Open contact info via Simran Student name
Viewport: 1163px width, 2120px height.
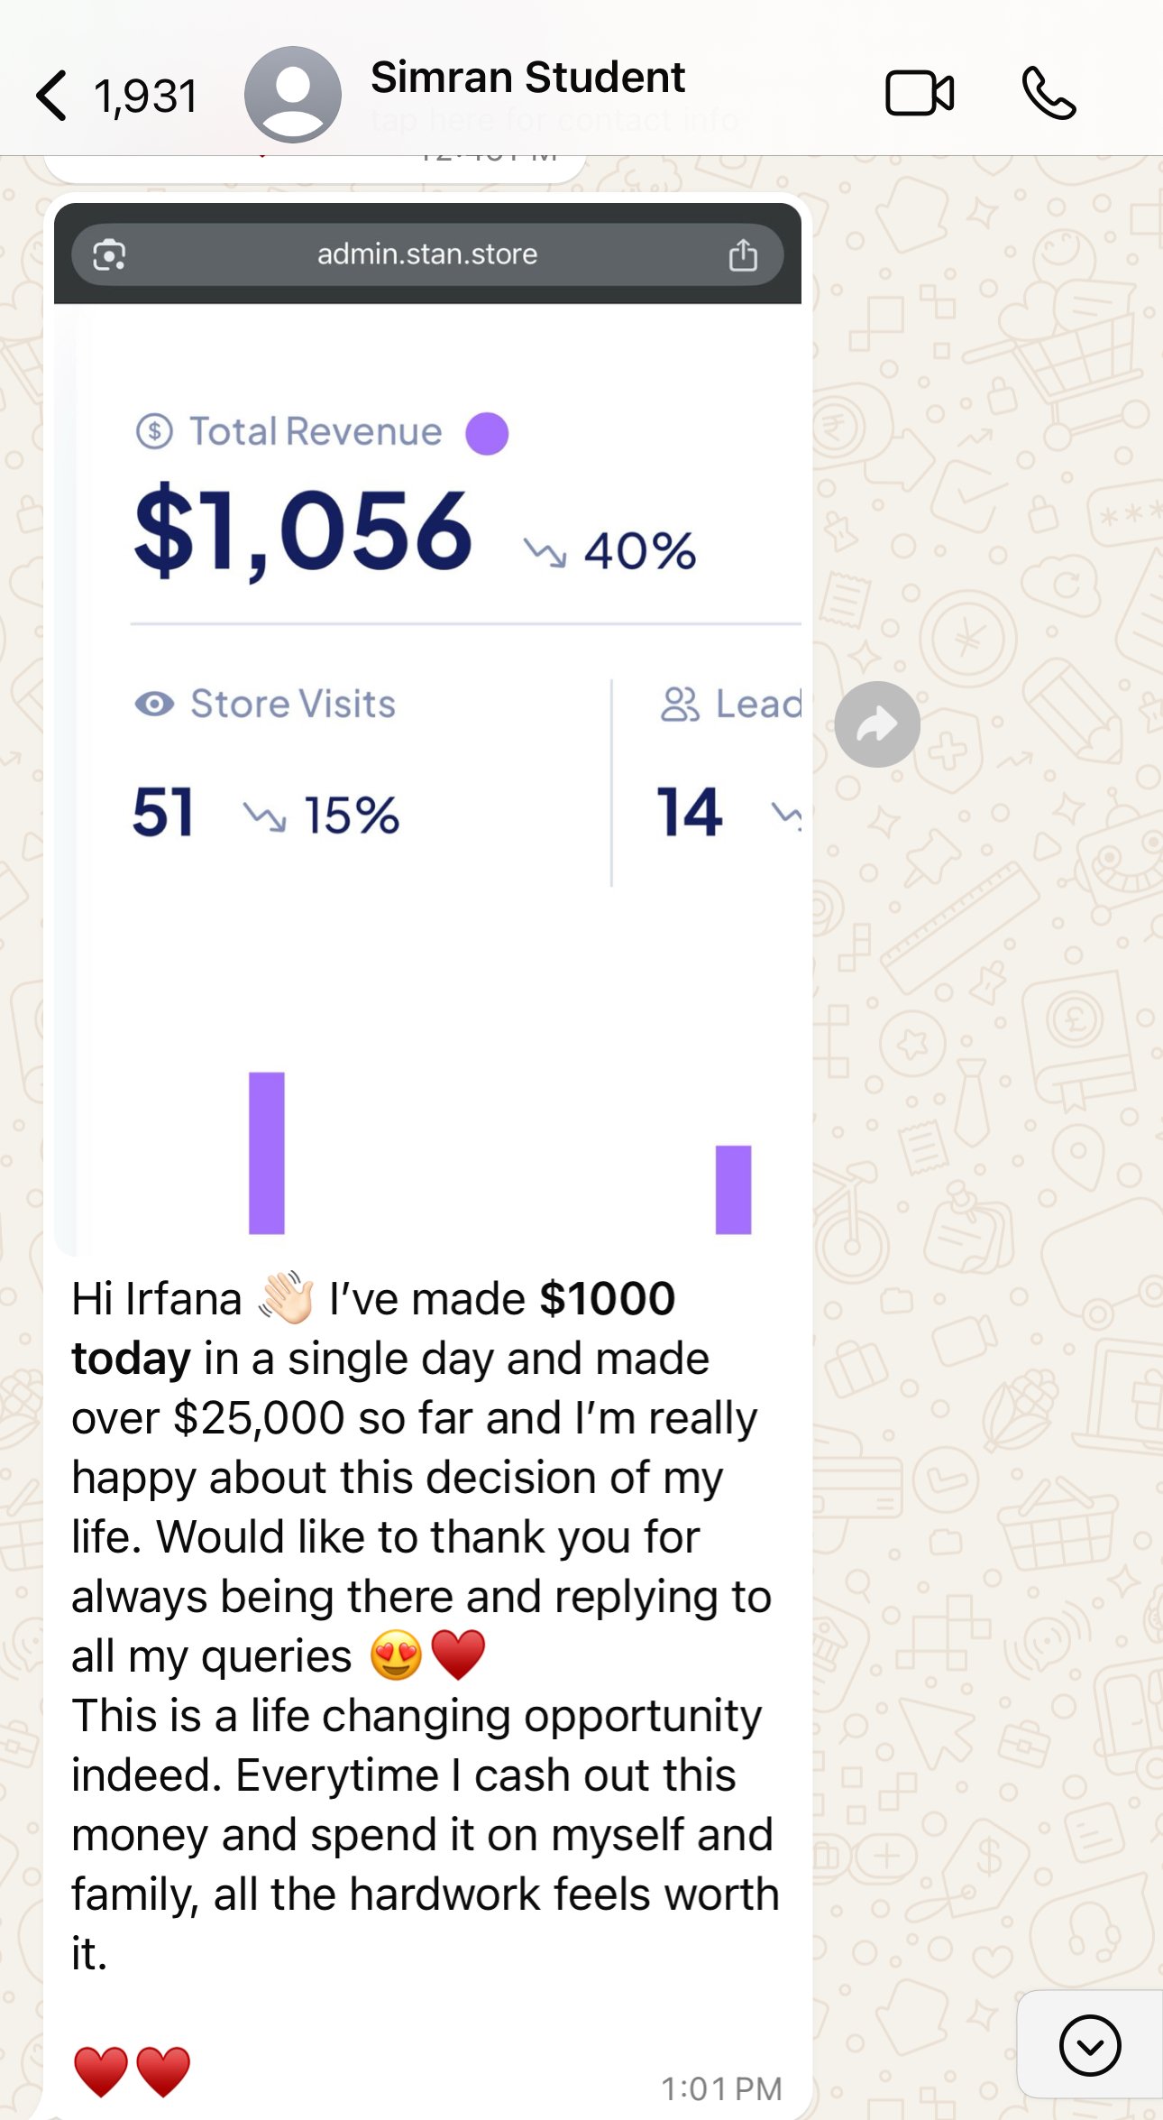coord(527,78)
